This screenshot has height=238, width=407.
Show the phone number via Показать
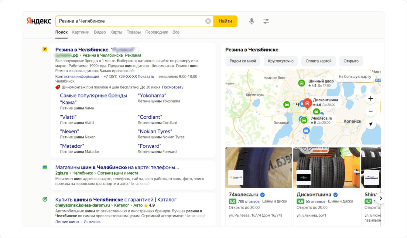(146, 76)
